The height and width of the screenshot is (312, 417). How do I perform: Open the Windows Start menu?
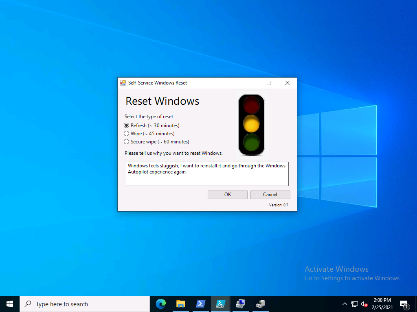10,304
